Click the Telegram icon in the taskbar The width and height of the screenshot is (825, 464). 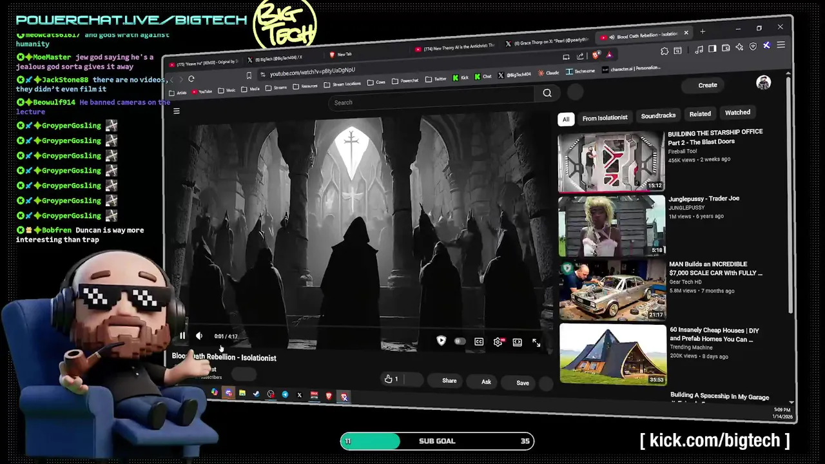coord(285,394)
